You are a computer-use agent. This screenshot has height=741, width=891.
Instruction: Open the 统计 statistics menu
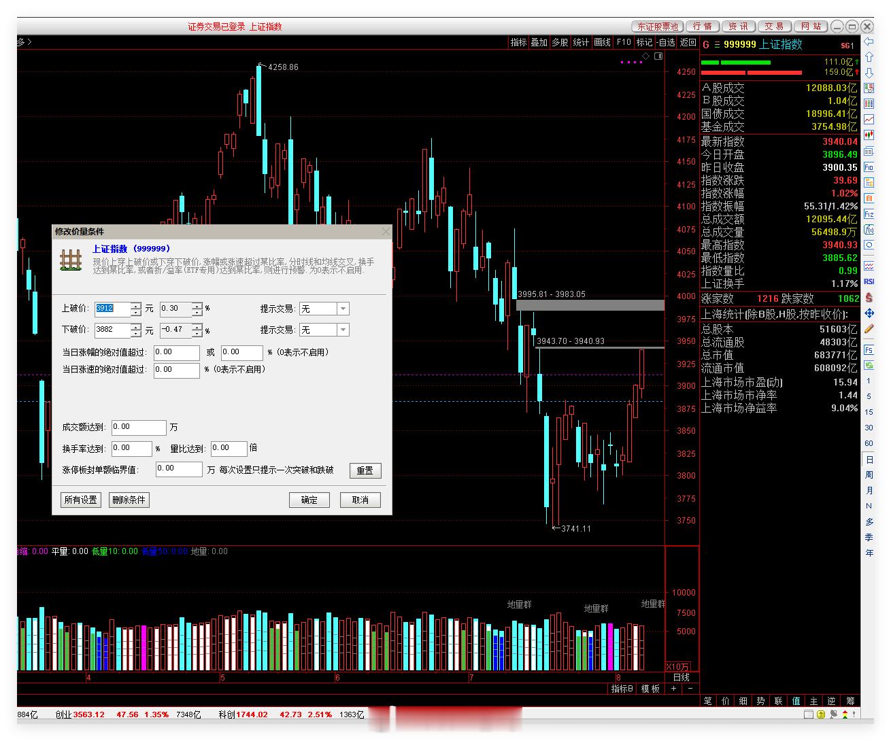click(x=582, y=42)
